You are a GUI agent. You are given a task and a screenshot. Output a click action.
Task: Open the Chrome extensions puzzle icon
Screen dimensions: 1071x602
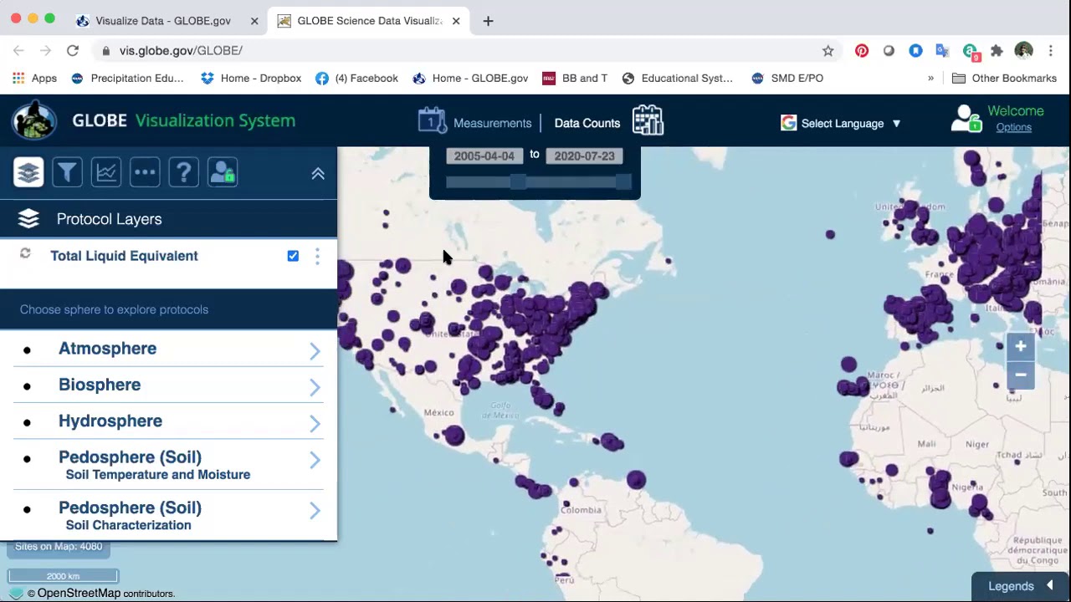click(997, 51)
